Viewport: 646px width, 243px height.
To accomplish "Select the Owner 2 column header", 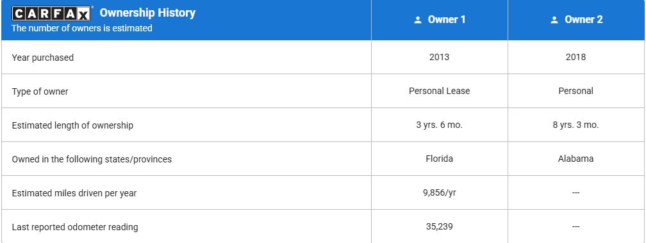I will [577, 20].
